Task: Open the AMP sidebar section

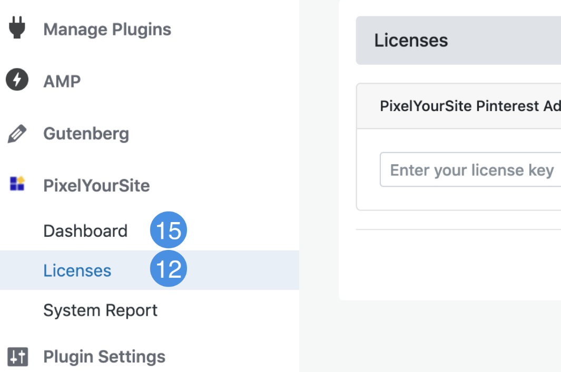Action: [x=62, y=82]
